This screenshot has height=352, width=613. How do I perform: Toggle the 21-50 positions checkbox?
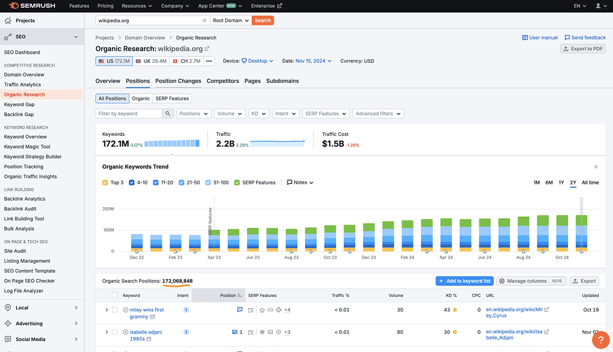click(x=182, y=183)
